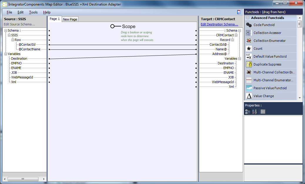Viewport: 305px width, 184px height.
Task: Collapse the target CRMContact node
Action: coord(236,35)
